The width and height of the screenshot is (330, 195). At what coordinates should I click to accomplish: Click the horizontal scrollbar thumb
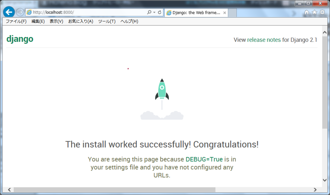(114, 190)
